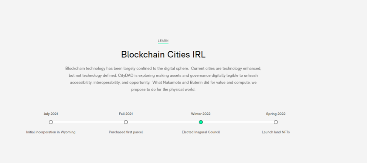Click the Blockchain Cities IRL heading
The height and width of the screenshot is (163, 367).
[x=163, y=54]
